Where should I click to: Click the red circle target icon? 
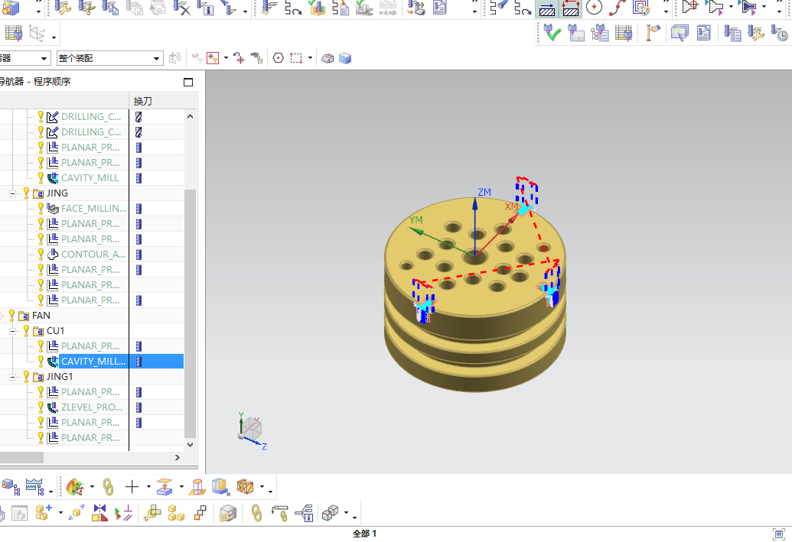pyautogui.click(x=594, y=8)
